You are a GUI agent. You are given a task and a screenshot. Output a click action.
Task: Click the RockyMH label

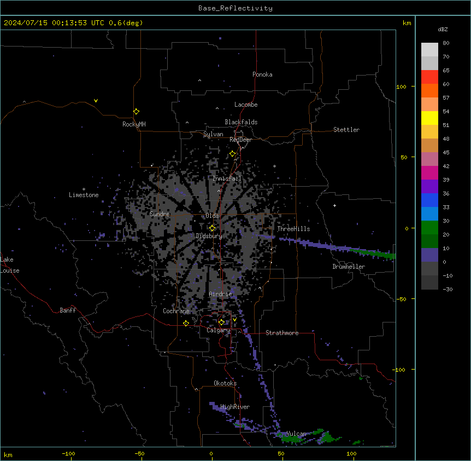(x=134, y=124)
